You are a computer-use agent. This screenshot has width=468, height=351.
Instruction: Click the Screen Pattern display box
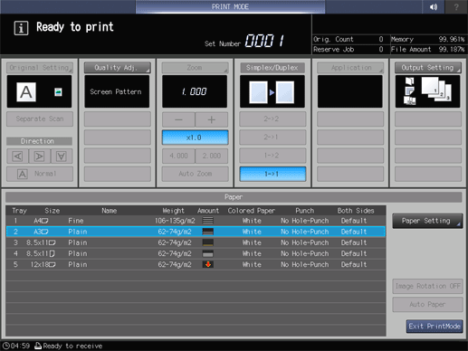tap(117, 91)
